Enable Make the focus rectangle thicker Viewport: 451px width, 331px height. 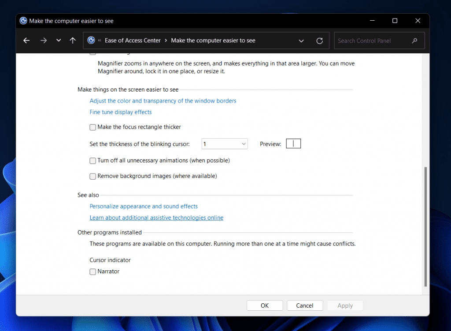(92, 127)
